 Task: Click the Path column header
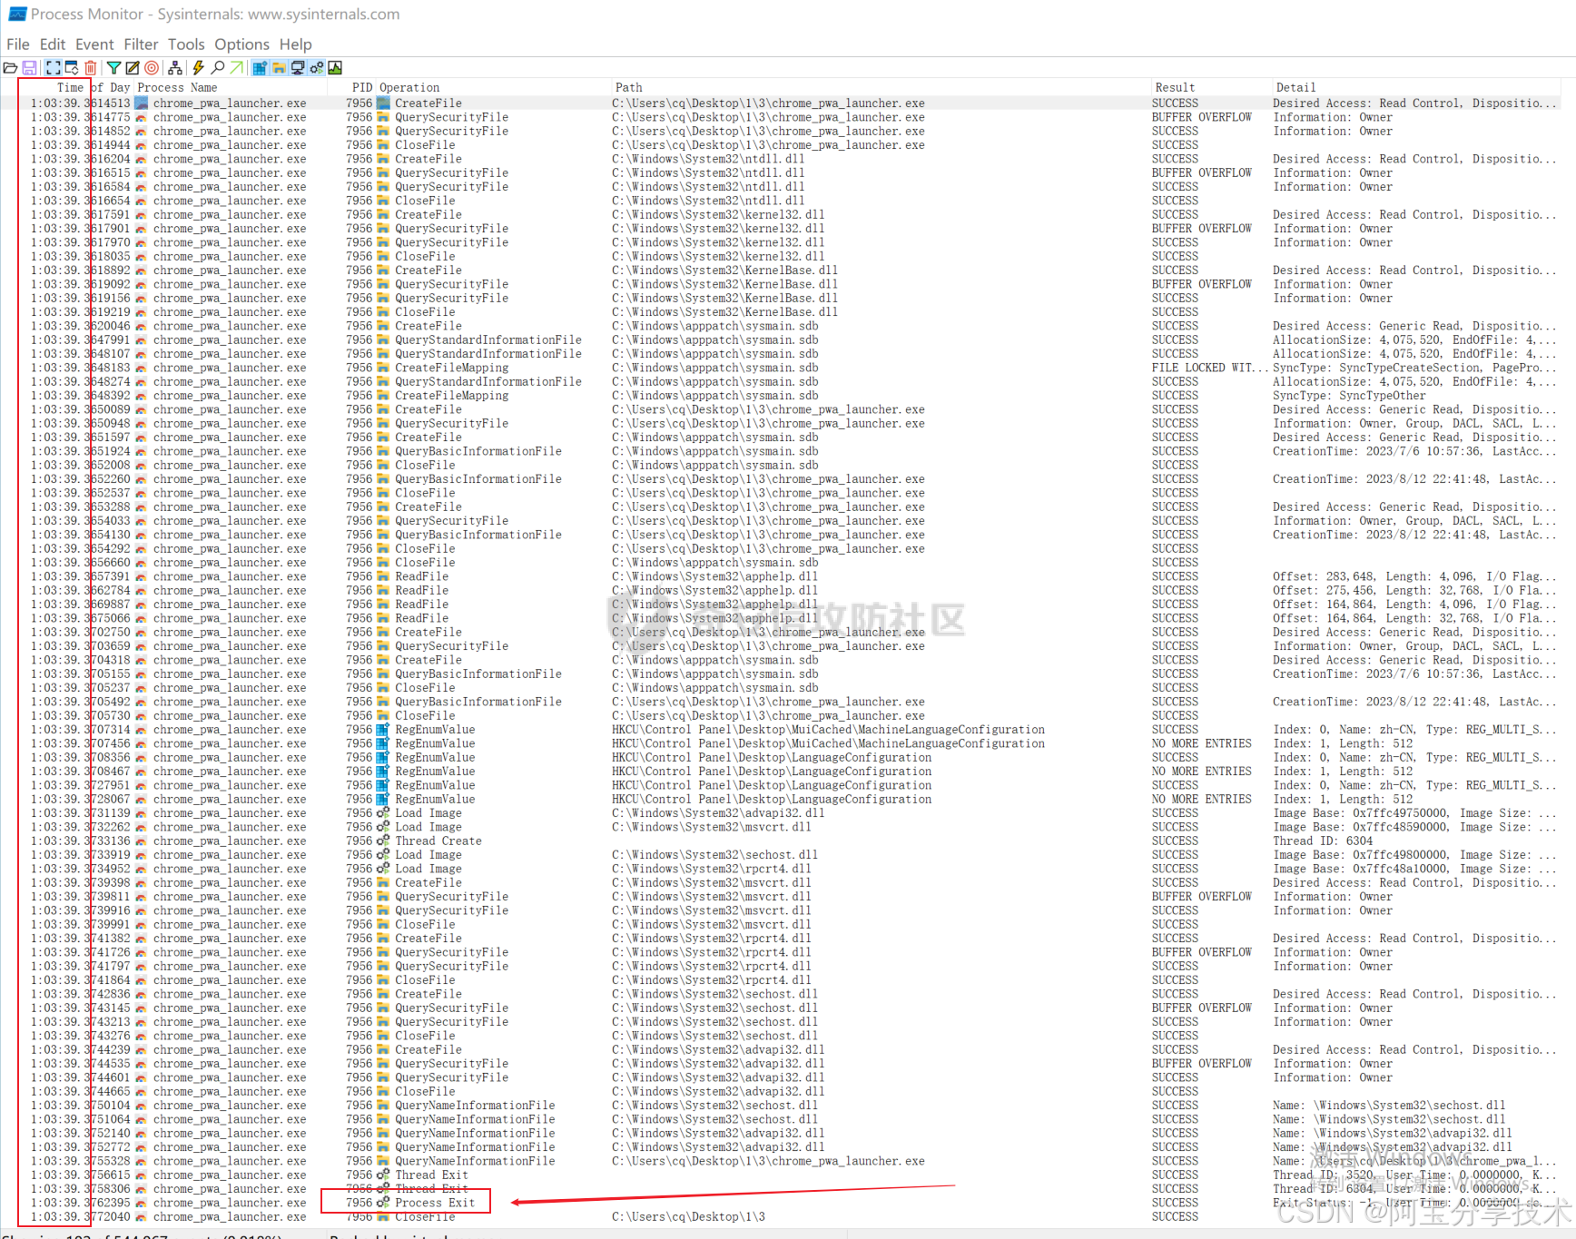tap(628, 88)
